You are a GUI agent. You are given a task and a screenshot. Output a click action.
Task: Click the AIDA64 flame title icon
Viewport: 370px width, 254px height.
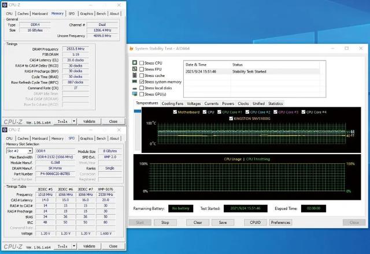(x=131, y=48)
